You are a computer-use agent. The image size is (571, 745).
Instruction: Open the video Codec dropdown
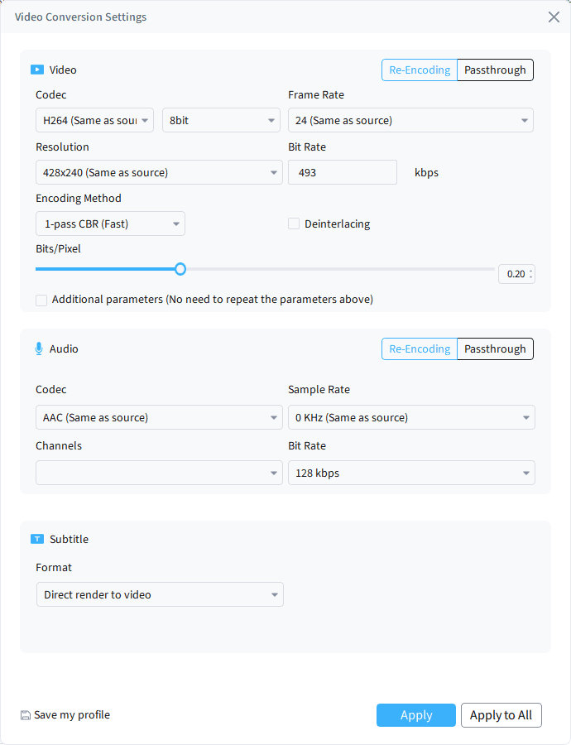click(94, 119)
